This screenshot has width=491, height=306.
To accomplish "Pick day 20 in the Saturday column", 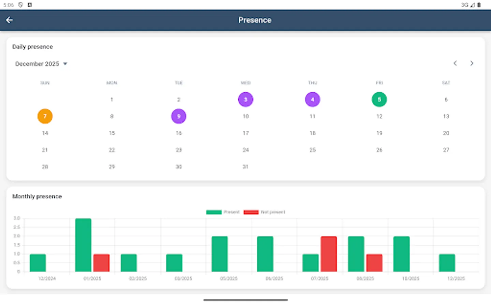I will 446,133.
